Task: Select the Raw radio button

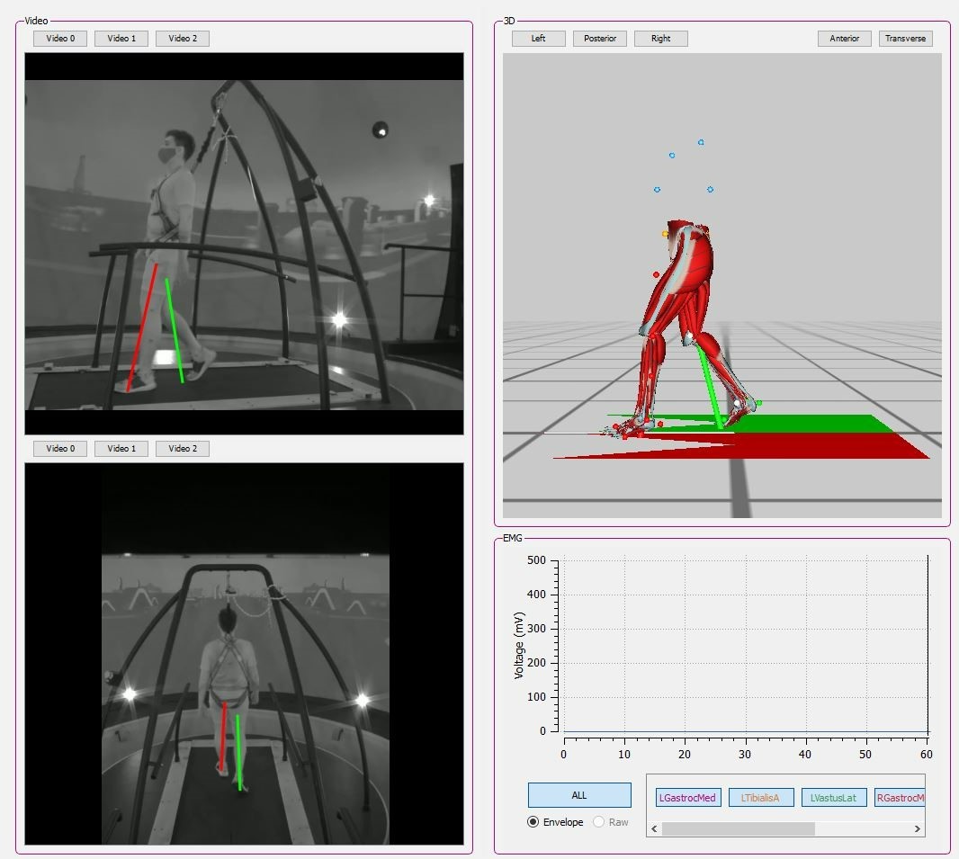Action: pos(599,822)
